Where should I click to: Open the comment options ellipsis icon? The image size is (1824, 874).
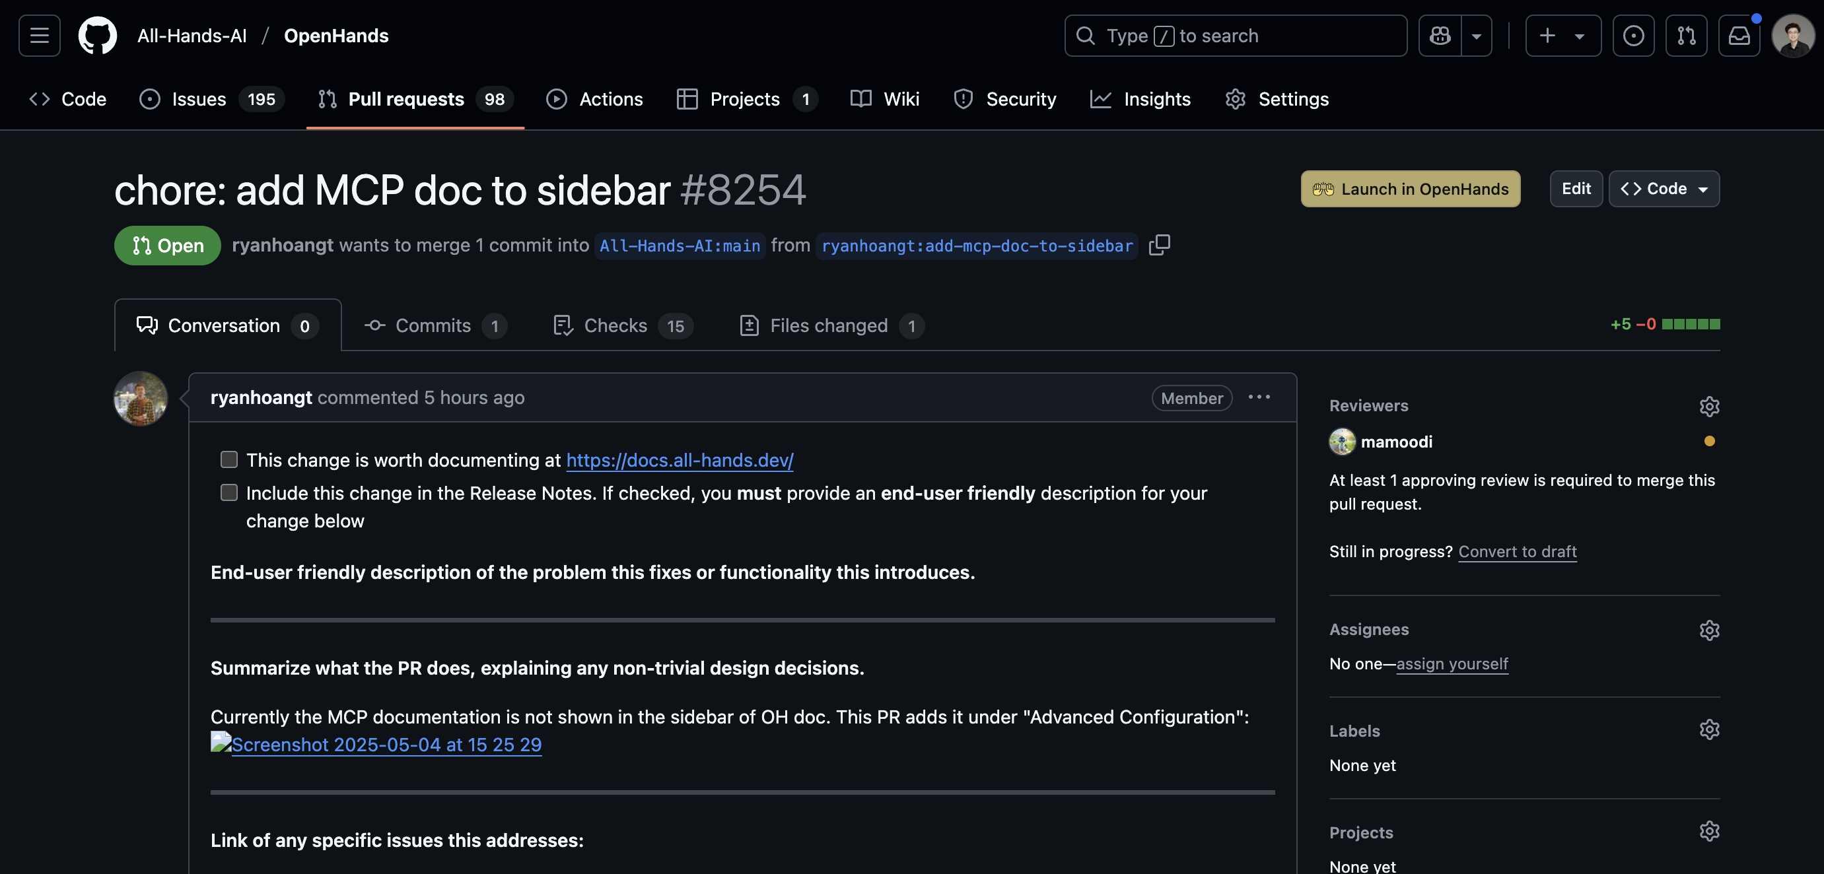(x=1259, y=398)
